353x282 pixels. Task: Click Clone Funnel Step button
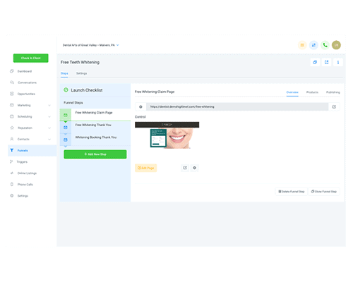point(324,192)
